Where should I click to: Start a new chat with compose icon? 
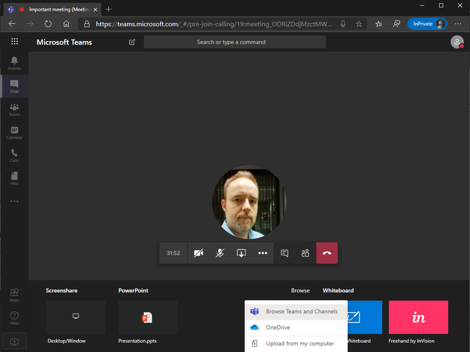(132, 42)
